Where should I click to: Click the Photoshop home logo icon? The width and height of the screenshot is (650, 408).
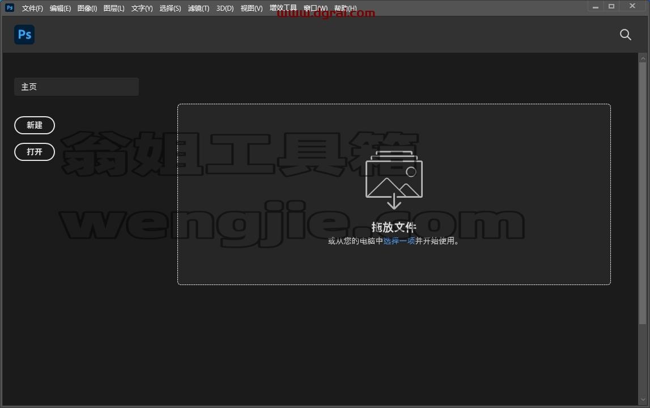pos(24,35)
